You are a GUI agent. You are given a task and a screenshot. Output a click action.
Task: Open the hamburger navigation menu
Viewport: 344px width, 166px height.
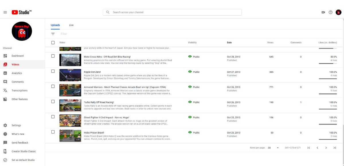click(5, 12)
